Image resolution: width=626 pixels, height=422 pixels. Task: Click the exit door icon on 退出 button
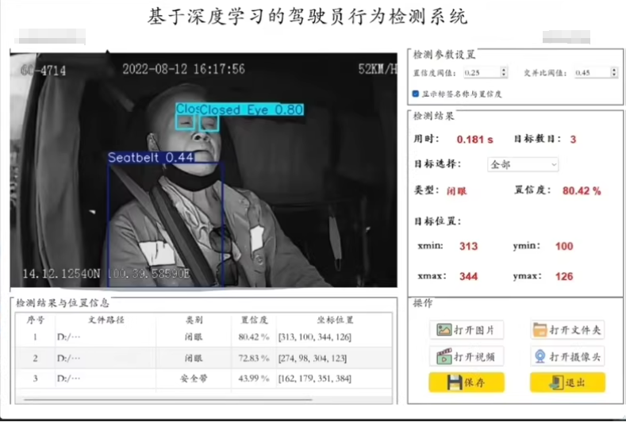556,382
